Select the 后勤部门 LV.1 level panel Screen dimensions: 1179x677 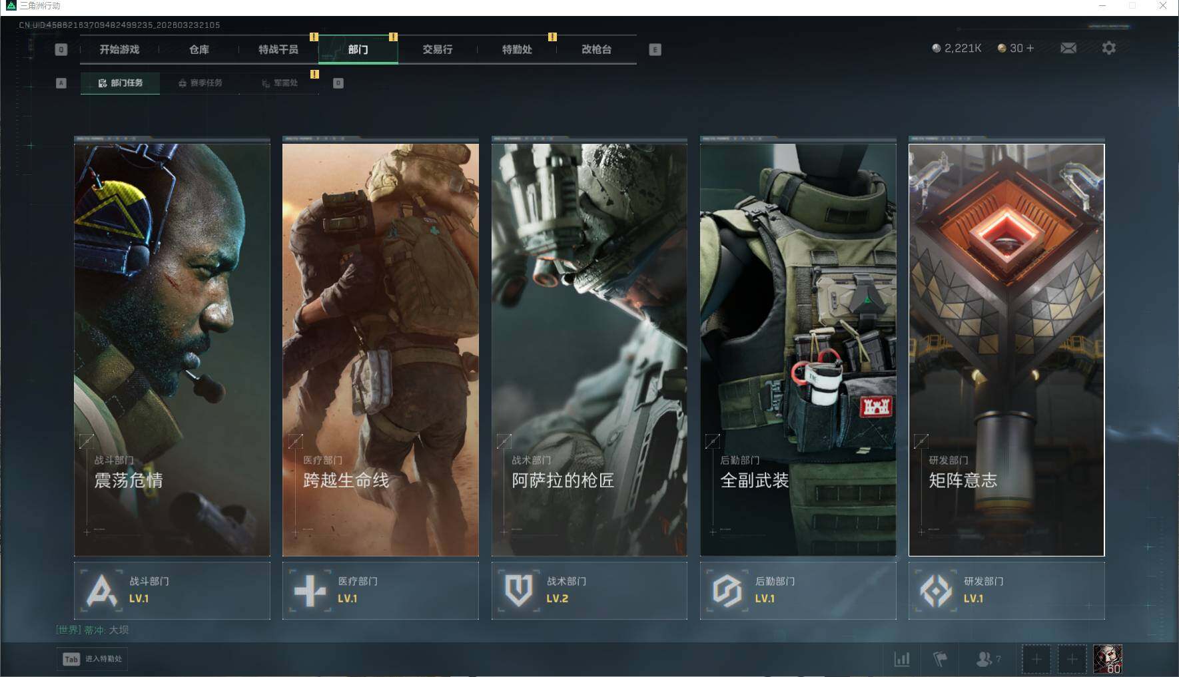[x=798, y=590]
